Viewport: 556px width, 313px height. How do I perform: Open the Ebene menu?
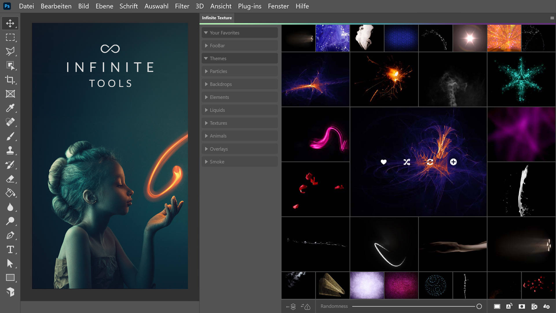click(104, 6)
